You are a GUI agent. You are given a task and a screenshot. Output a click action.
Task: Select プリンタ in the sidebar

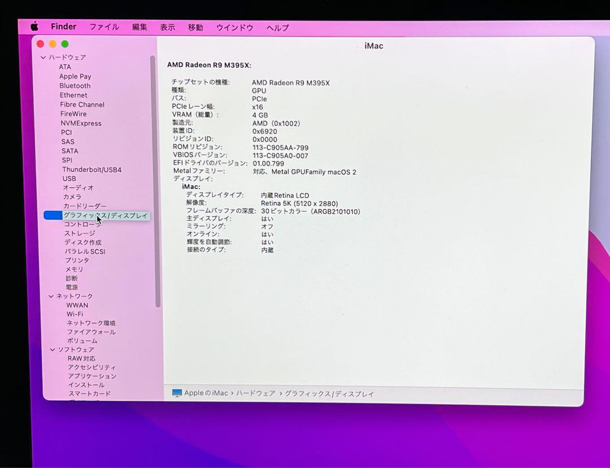[x=77, y=260]
